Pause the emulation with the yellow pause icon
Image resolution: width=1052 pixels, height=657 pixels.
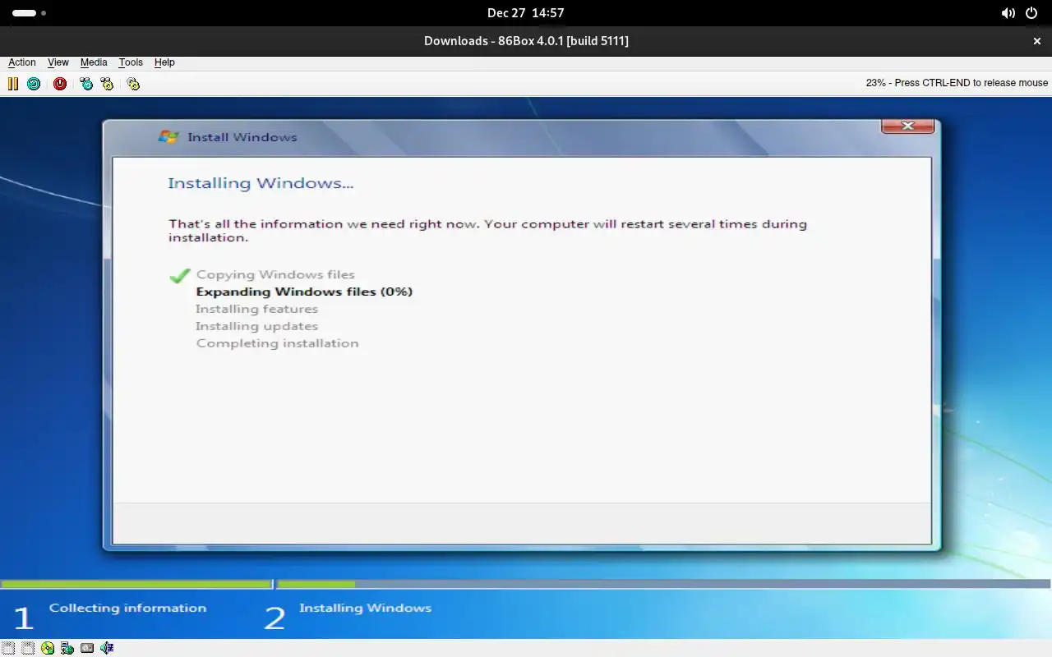[13, 84]
